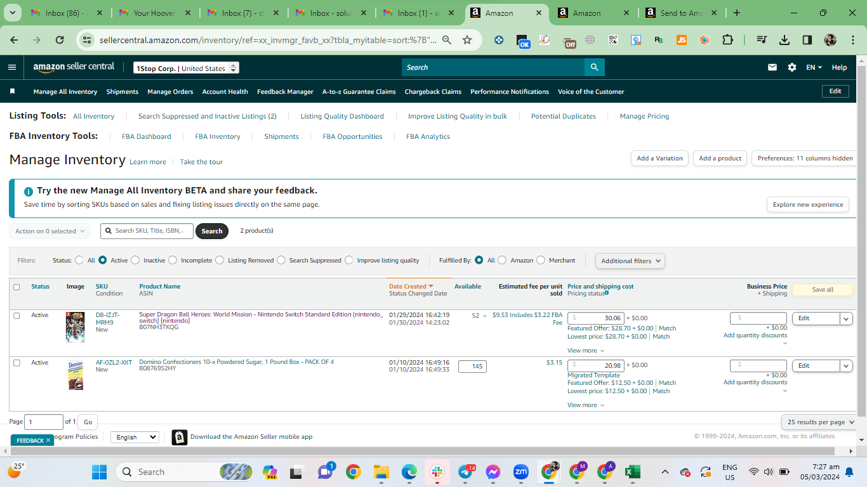The height and width of the screenshot is (487, 867).
Task: Open the media control icon in Chrome toolbar
Action: 762,40
